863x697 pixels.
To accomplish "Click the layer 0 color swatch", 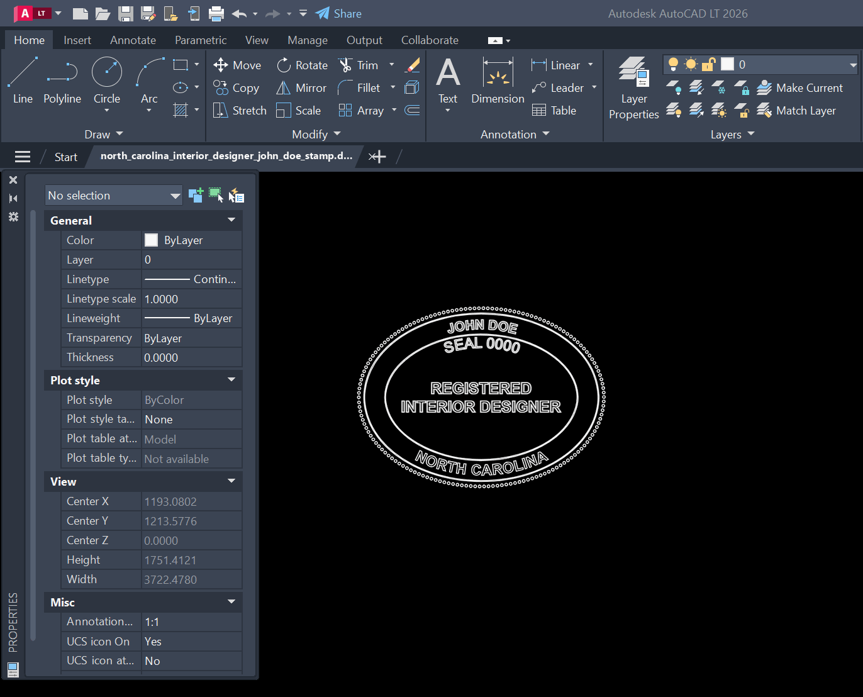I will pos(727,64).
